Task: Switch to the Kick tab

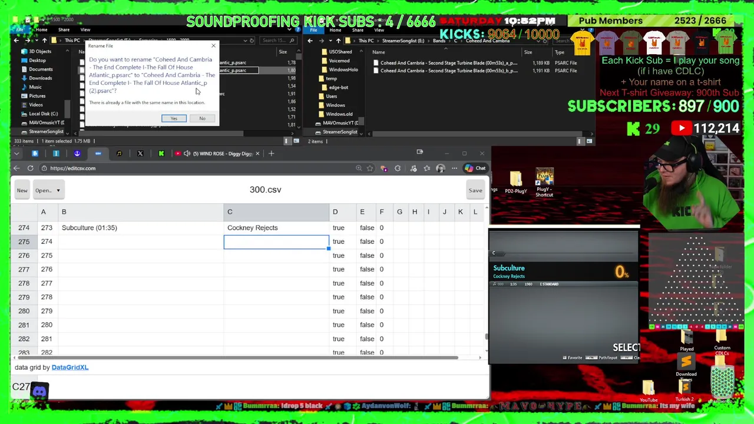Action: click(x=161, y=154)
